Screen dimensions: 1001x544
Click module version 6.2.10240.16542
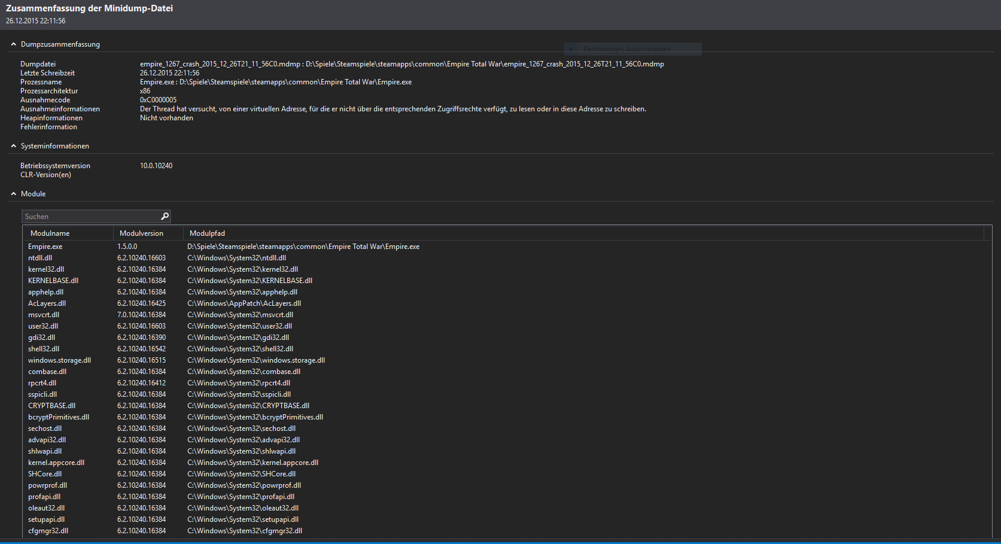coord(141,349)
